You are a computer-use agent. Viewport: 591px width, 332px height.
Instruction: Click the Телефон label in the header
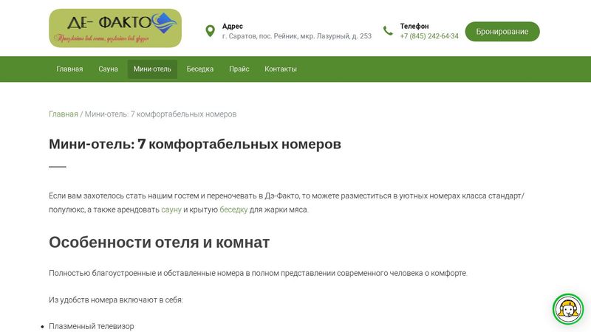click(x=414, y=26)
